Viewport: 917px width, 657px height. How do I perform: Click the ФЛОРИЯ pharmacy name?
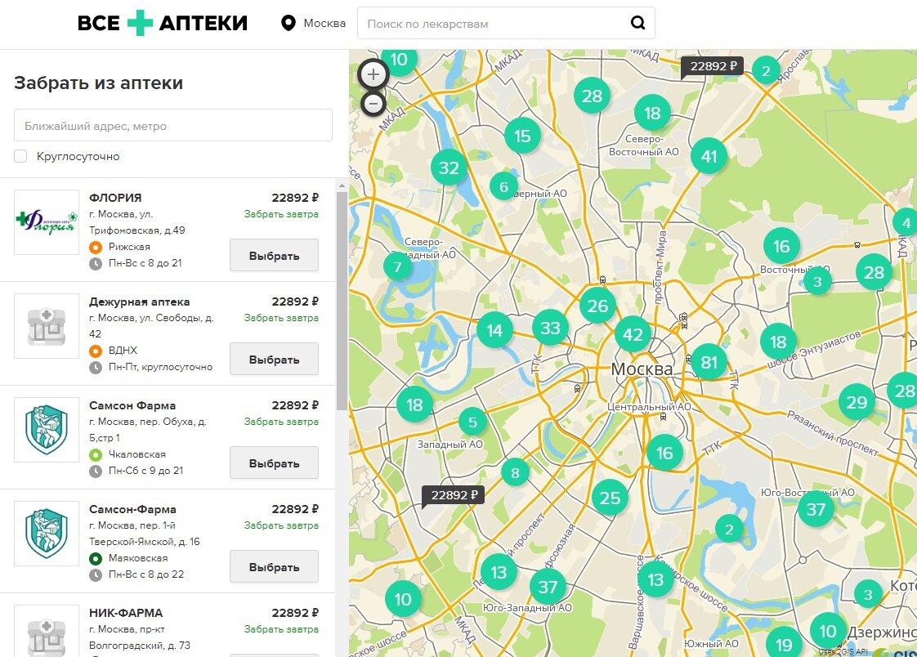pos(115,198)
